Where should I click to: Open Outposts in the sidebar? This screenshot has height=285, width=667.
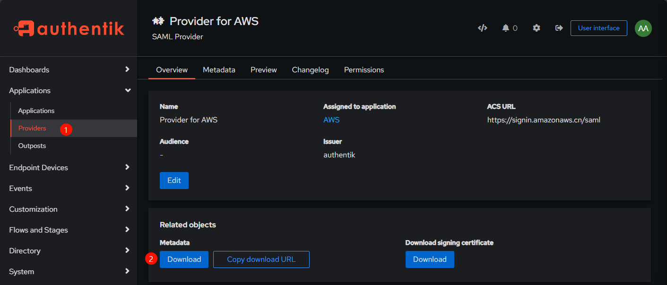tap(74, 146)
